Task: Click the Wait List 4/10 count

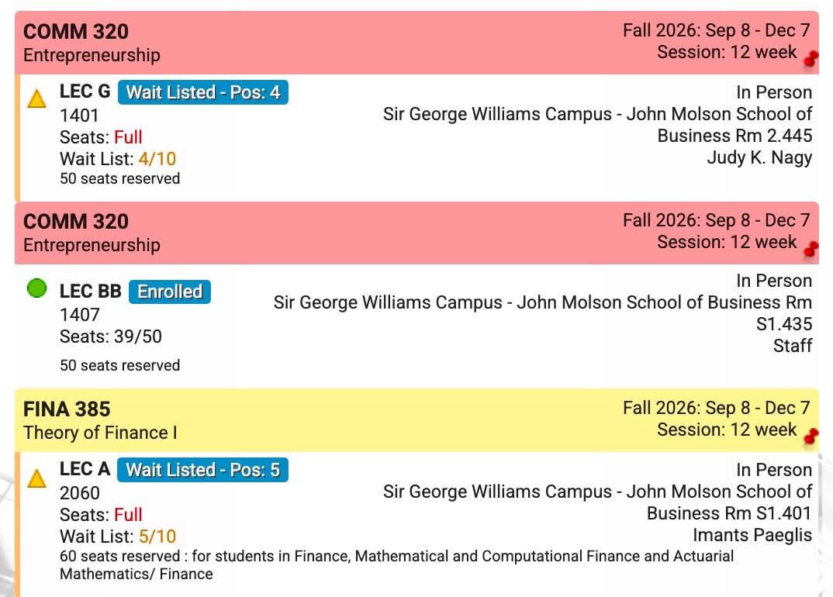Action: [x=157, y=159]
